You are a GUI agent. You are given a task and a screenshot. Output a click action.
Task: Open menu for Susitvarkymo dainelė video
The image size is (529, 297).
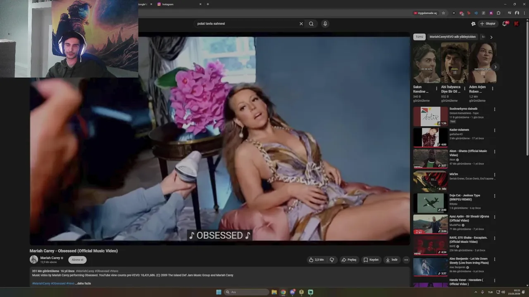[494, 109]
